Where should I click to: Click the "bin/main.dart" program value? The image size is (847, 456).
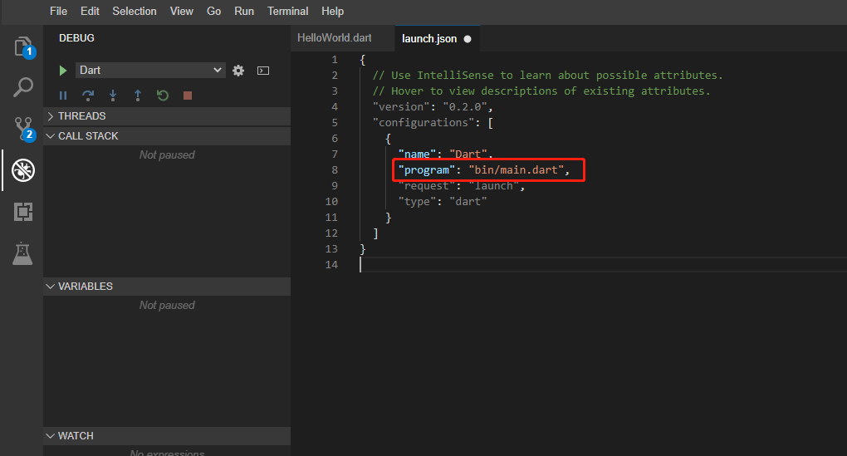(x=516, y=170)
